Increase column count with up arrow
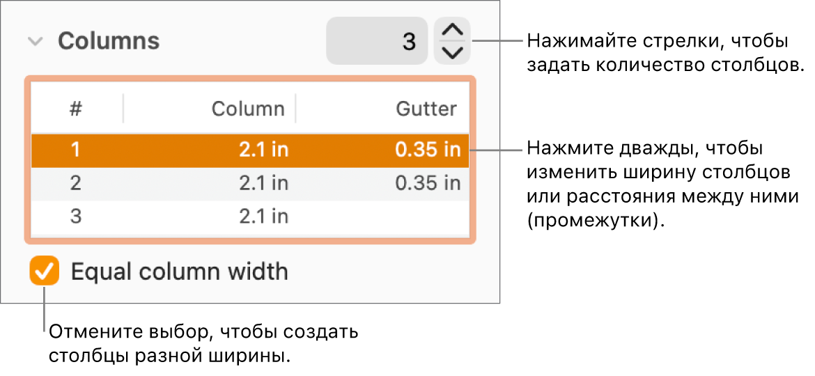The width and height of the screenshot is (815, 376). [x=453, y=30]
